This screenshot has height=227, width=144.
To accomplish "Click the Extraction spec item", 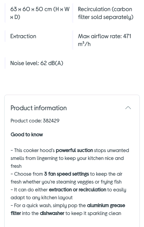I will point(23,36).
